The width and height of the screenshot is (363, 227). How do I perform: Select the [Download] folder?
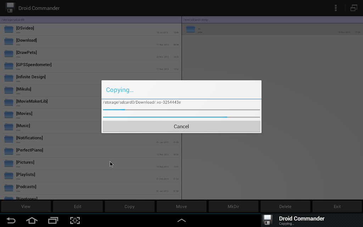pyautogui.click(x=91, y=42)
